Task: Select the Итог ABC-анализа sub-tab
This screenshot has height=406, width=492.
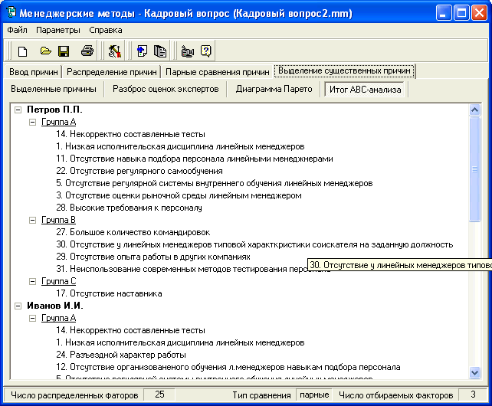Action: click(365, 90)
